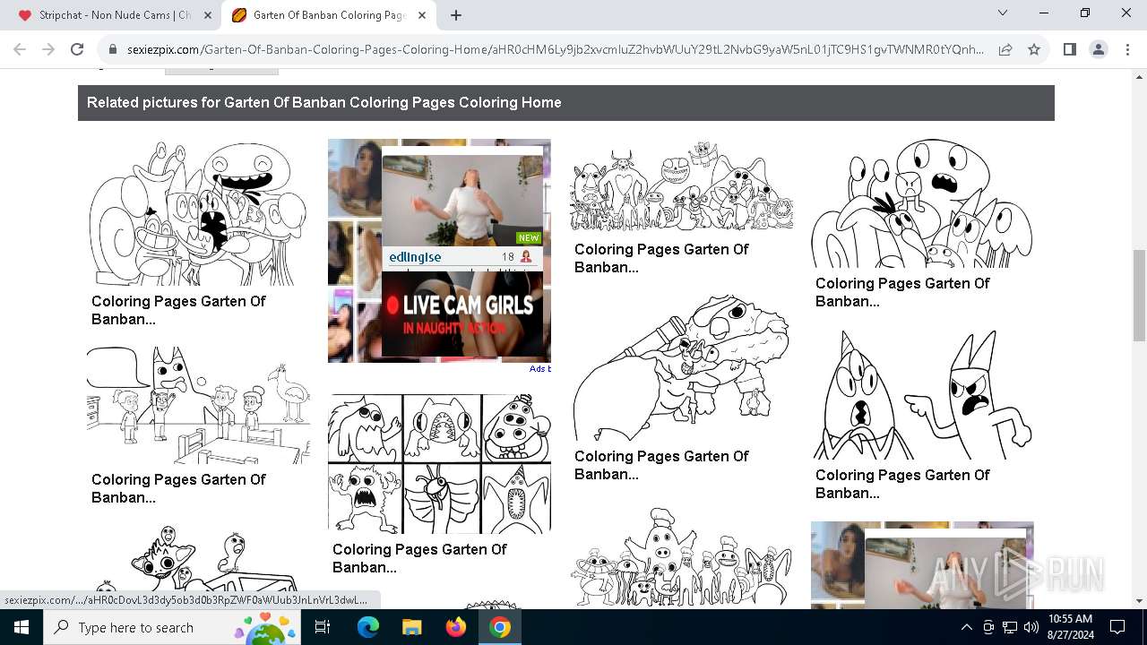1147x645 pixels.
Task: Show hidden system tray icons
Action: coord(966,627)
